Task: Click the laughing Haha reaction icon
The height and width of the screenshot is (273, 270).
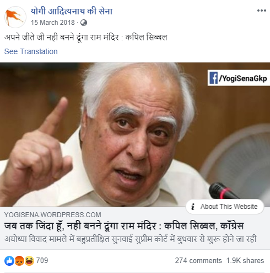Action: tap(29, 261)
